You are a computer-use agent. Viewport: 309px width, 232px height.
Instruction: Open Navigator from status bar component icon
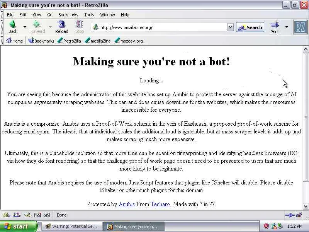pyautogui.click(x=6, y=215)
